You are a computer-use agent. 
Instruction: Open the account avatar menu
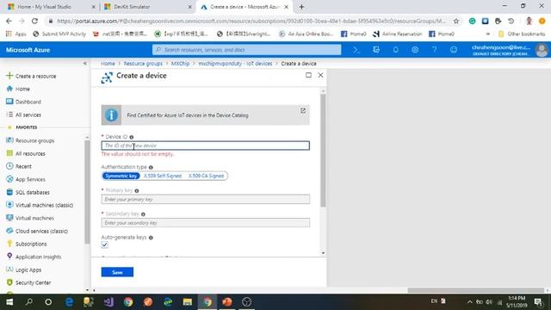coord(542,50)
